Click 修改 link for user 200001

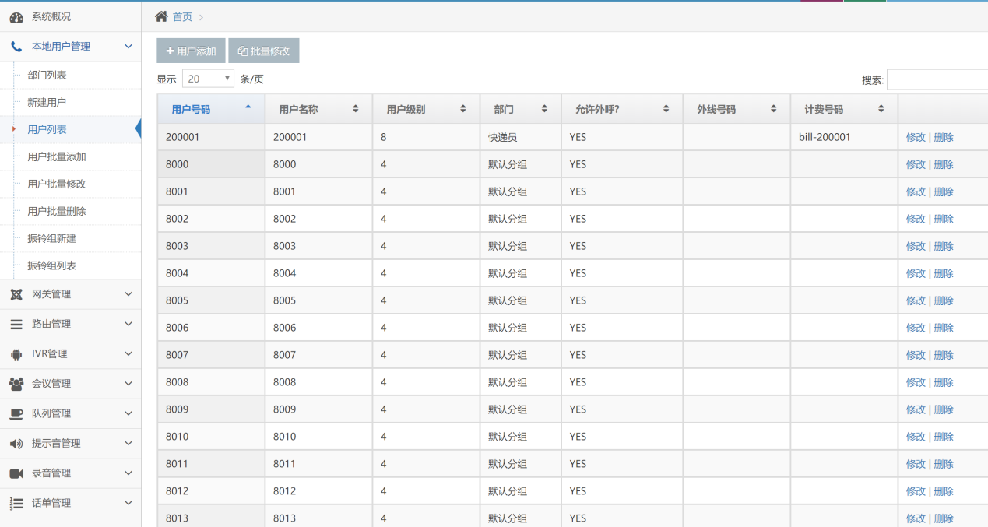916,137
